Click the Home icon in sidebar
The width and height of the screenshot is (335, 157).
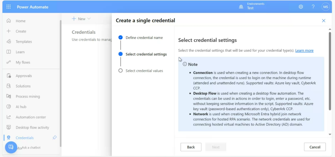click(9, 21)
